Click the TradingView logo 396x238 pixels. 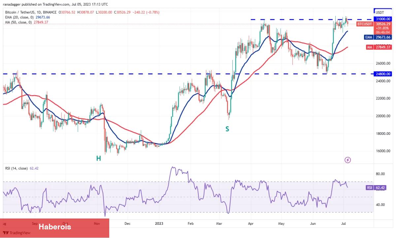pyautogui.click(x=16, y=233)
